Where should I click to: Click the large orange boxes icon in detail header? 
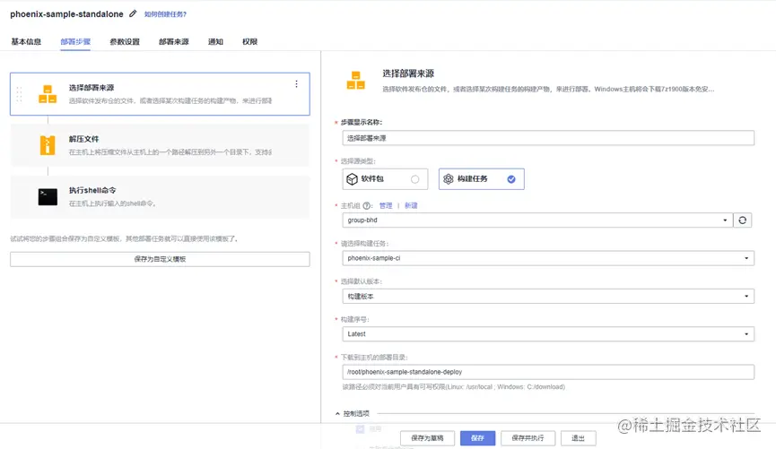pyautogui.click(x=356, y=81)
